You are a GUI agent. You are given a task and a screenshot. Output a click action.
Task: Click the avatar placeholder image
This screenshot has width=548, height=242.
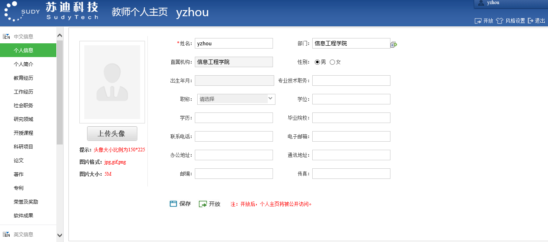tap(112, 82)
